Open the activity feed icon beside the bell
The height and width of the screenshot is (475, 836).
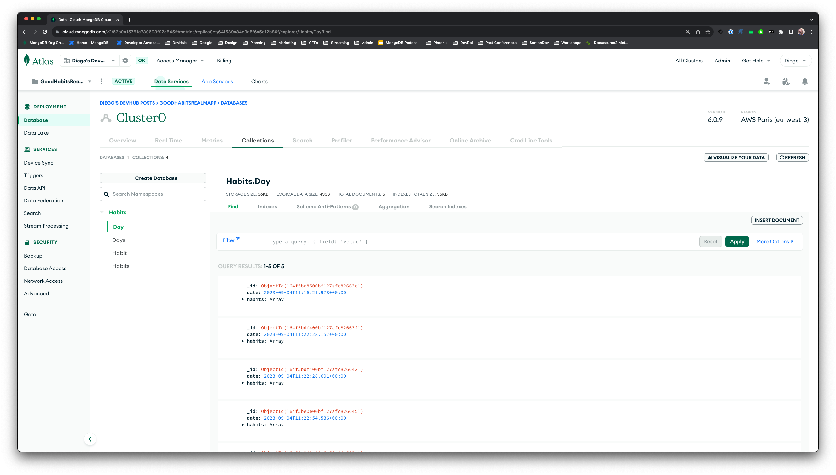(786, 82)
